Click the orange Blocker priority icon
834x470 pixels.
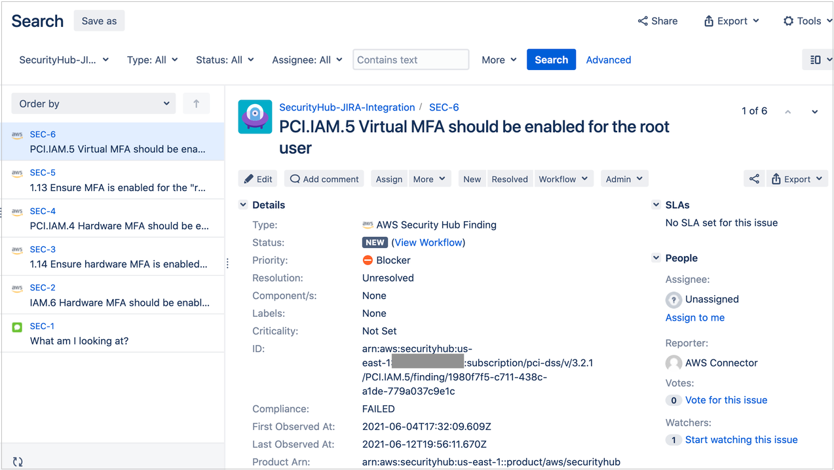click(368, 260)
